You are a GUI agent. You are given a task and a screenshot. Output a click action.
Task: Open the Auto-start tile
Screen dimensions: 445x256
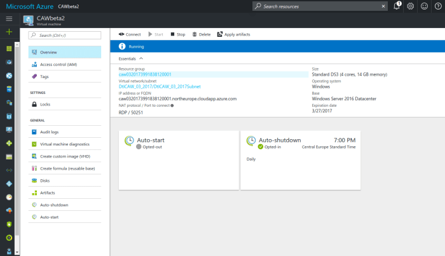pyautogui.click(x=179, y=160)
